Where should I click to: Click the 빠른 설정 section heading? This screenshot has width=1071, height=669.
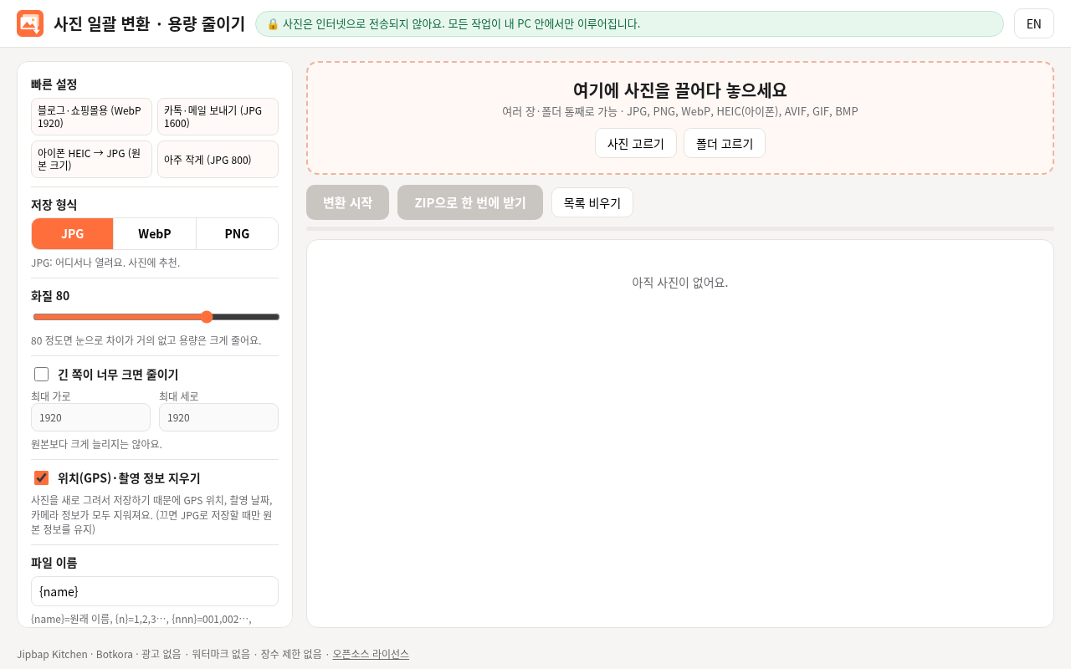[54, 84]
